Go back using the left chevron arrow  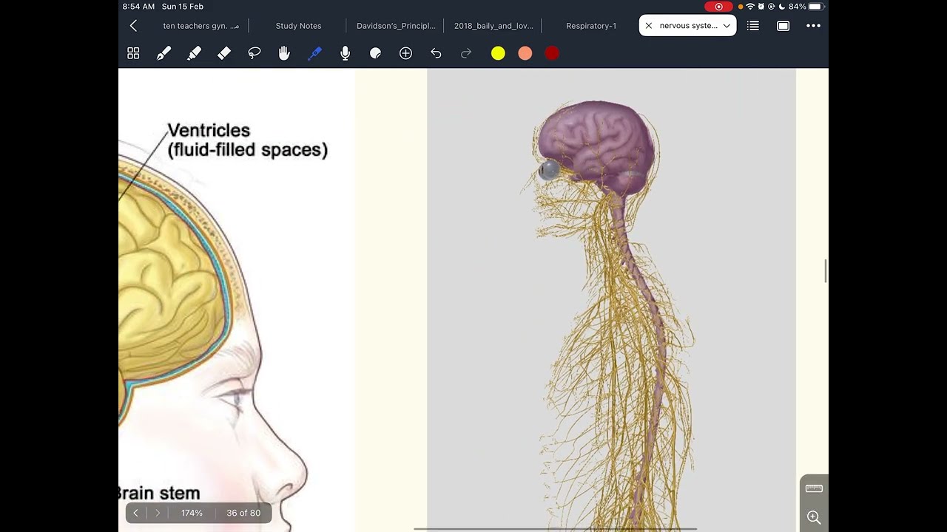[x=133, y=26]
